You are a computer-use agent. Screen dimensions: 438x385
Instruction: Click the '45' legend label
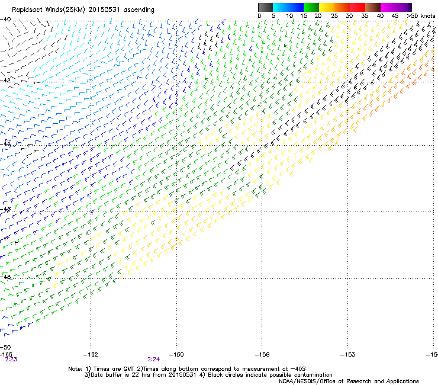pyautogui.click(x=395, y=16)
